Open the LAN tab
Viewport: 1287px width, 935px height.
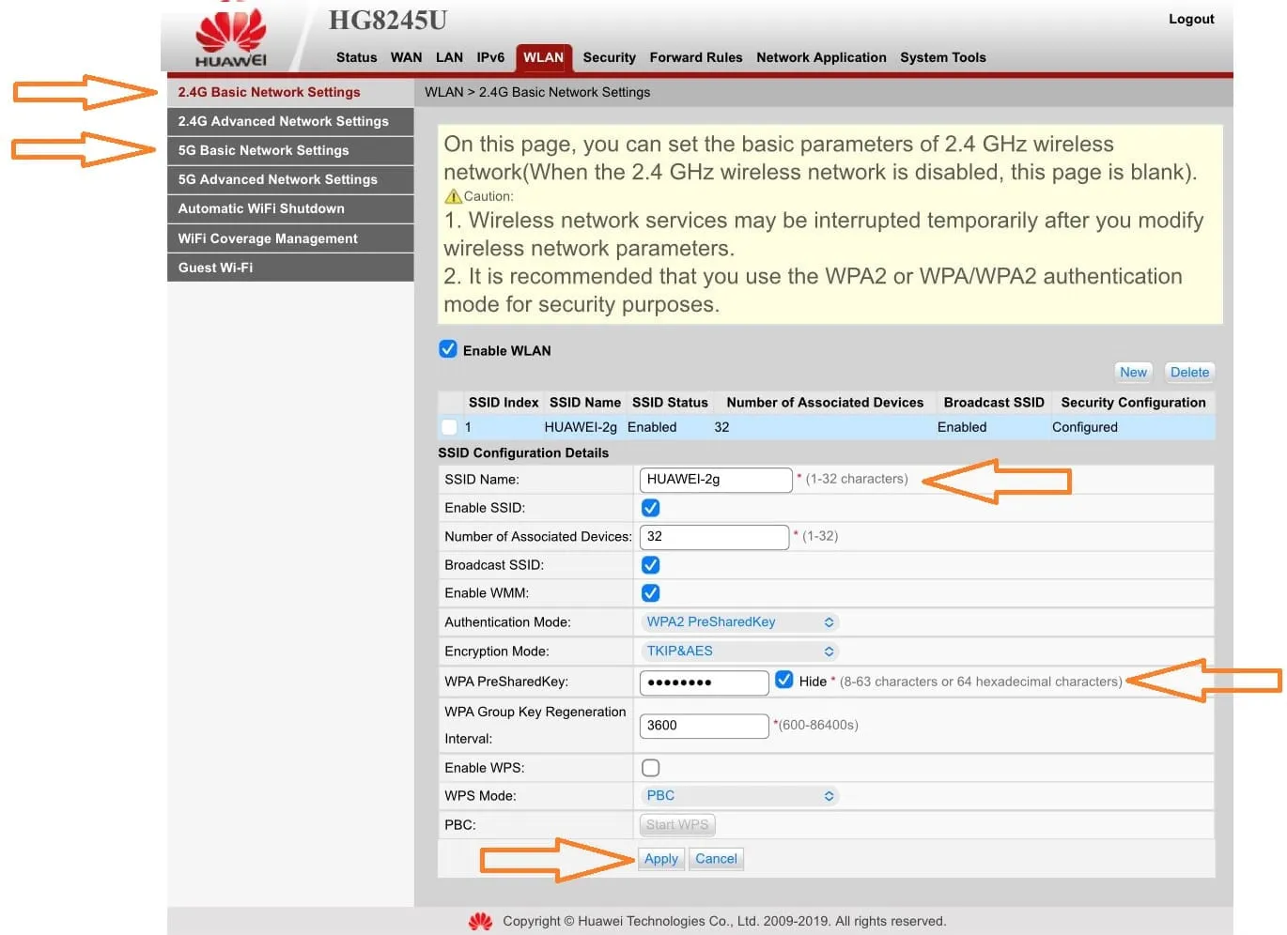point(449,57)
